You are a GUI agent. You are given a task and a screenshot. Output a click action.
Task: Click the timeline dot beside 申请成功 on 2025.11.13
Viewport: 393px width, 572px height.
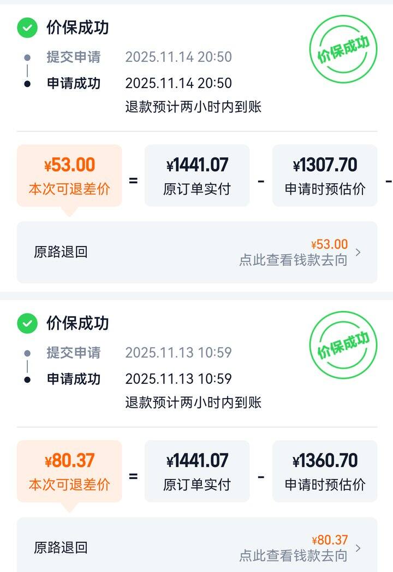[27, 379]
